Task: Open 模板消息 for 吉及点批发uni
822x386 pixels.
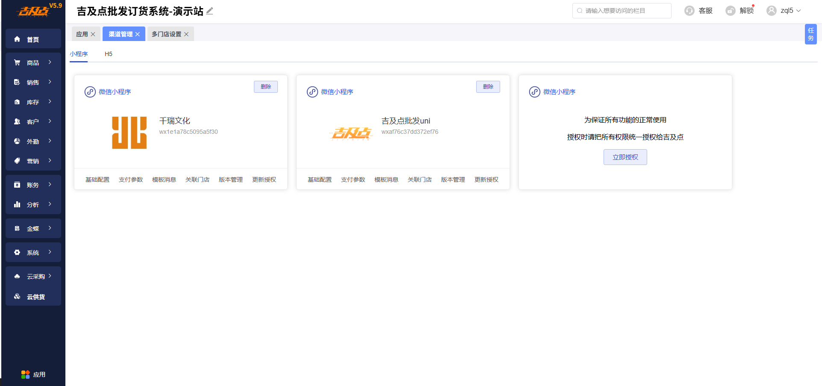Action: click(x=386, y=180)
